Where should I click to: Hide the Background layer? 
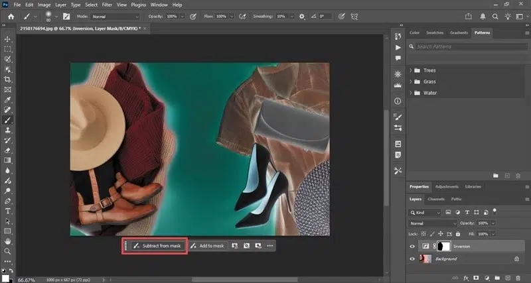[412, 259]
